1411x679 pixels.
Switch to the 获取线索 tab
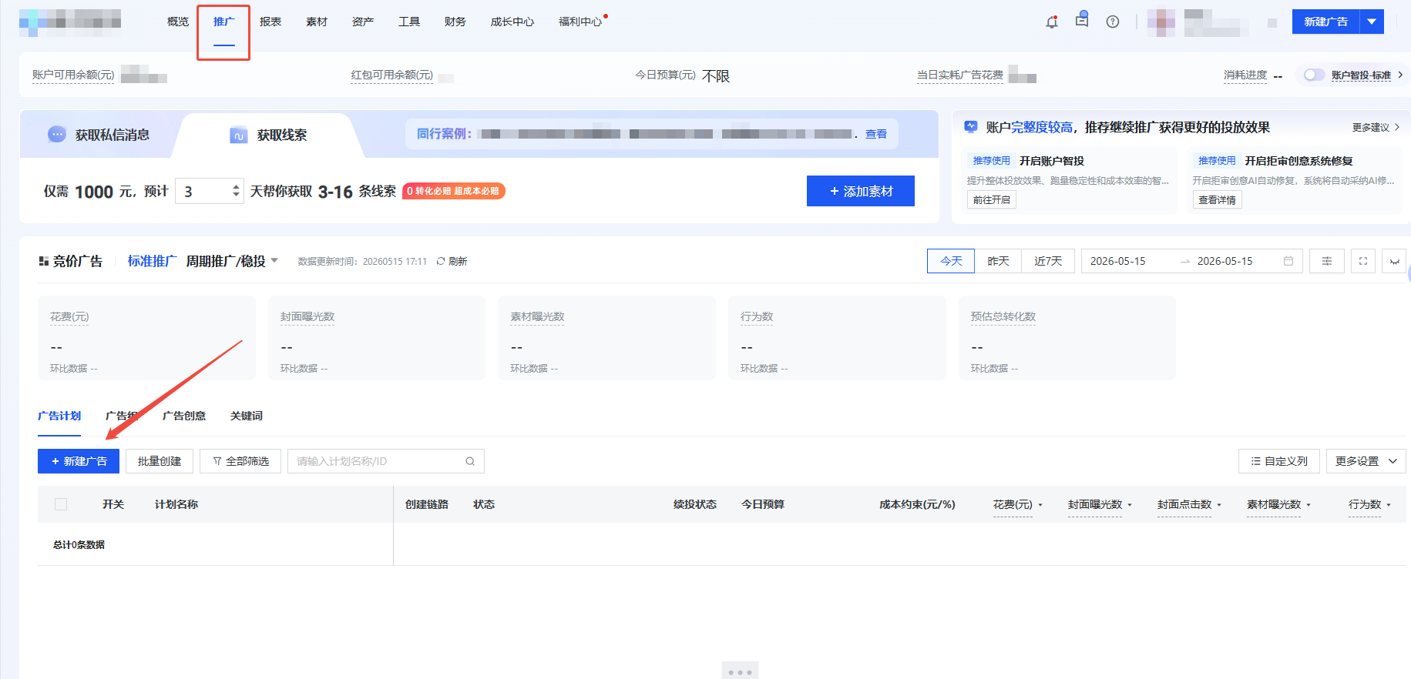point(268,135)
